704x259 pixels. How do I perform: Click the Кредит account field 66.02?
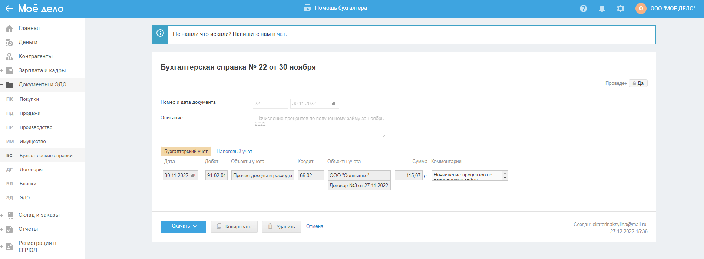pos(311,175)
